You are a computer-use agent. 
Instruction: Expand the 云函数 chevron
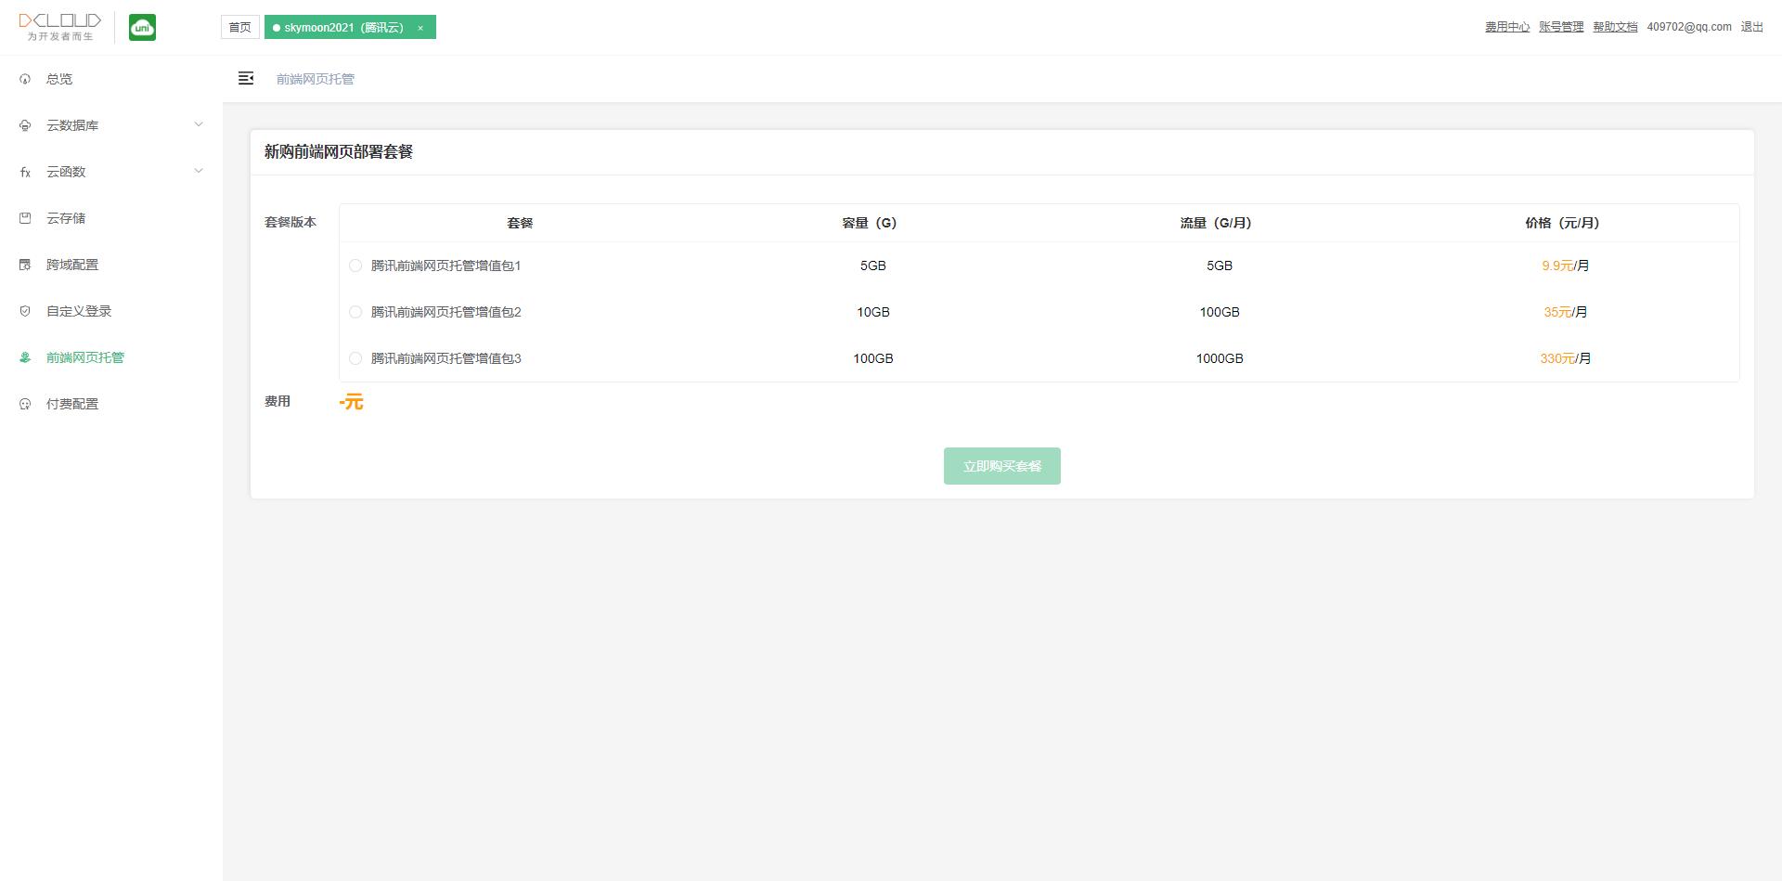pos(199,171)
